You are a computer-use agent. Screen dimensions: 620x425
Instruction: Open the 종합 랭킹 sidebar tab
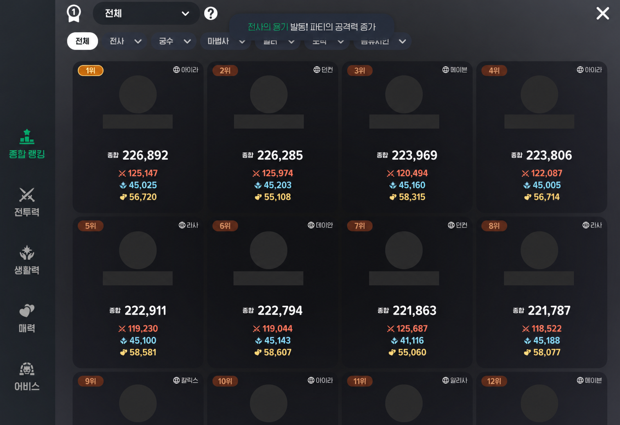(27, 144)
